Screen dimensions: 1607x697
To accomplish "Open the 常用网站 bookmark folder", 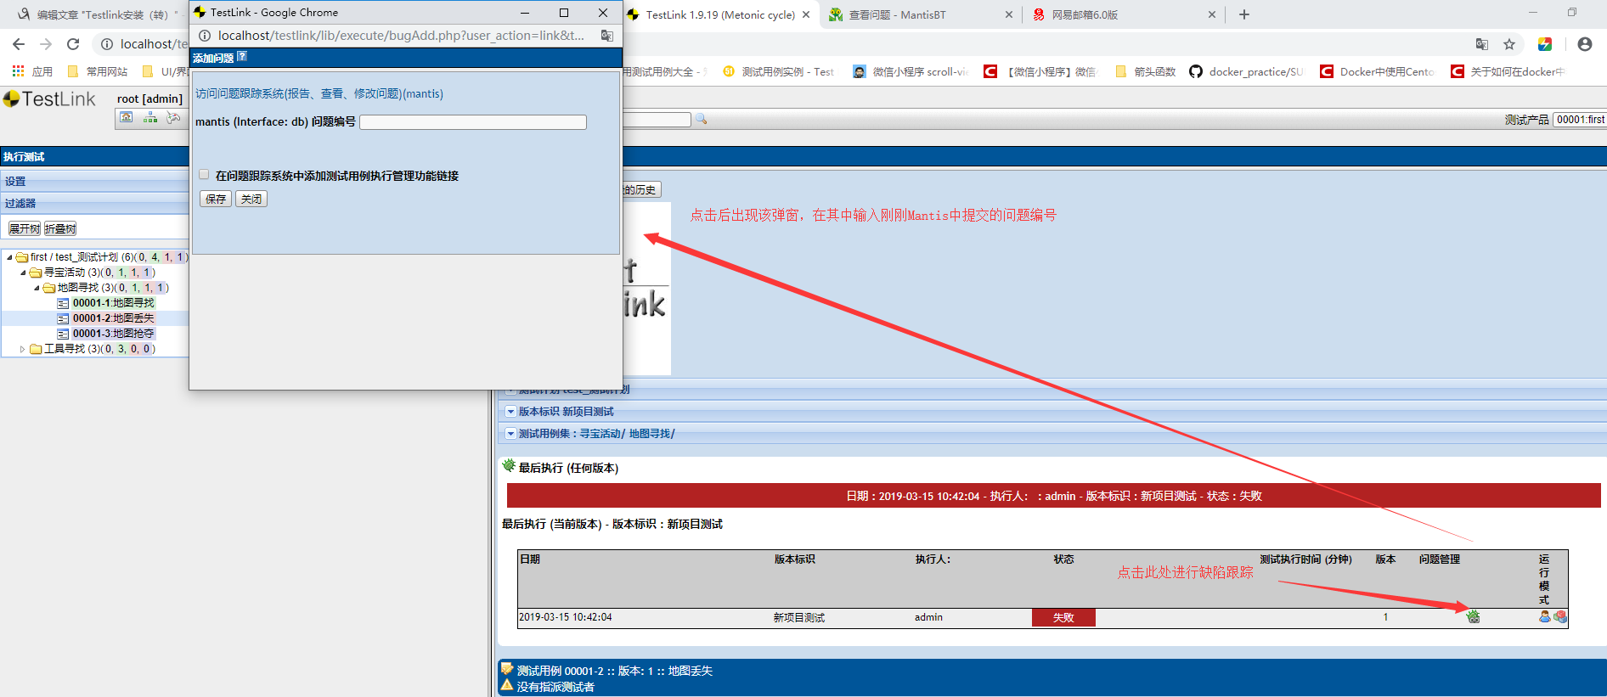I will coord(98,71).
